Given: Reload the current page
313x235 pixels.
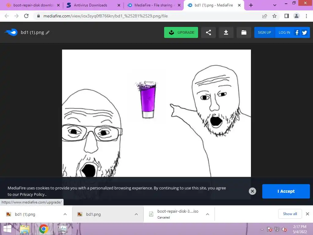Looking at the screenshot, I should pos(26,16).
